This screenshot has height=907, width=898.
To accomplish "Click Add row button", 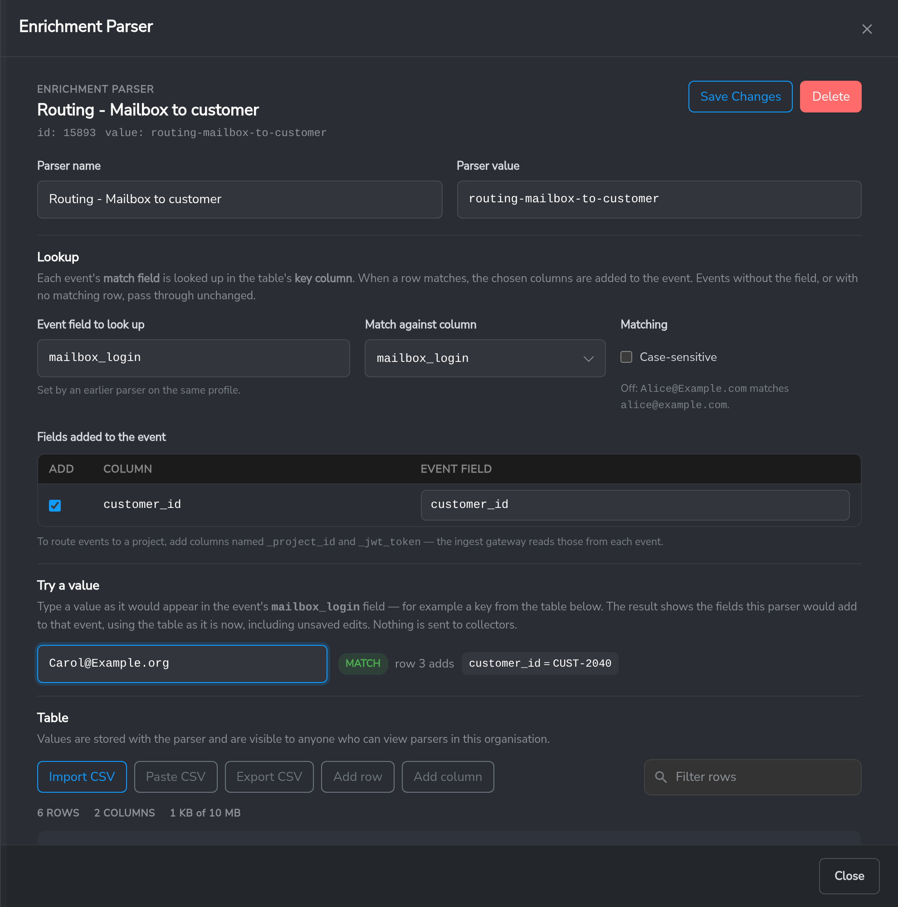I will [x=358, y=777].
